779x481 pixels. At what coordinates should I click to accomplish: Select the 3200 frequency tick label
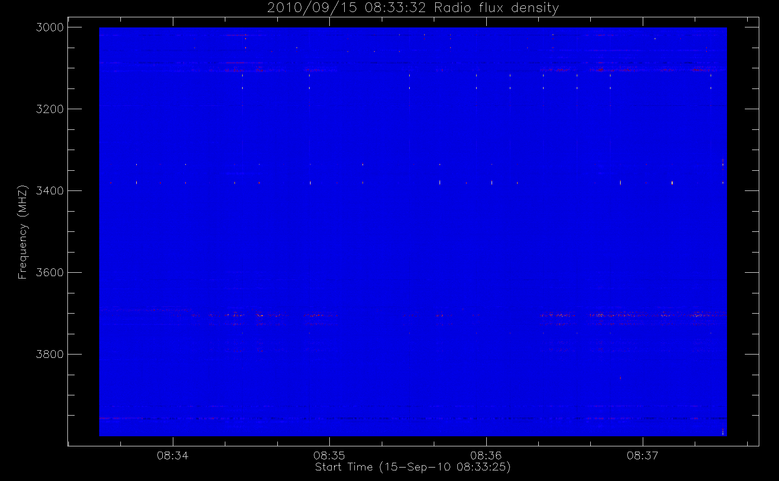50,109
